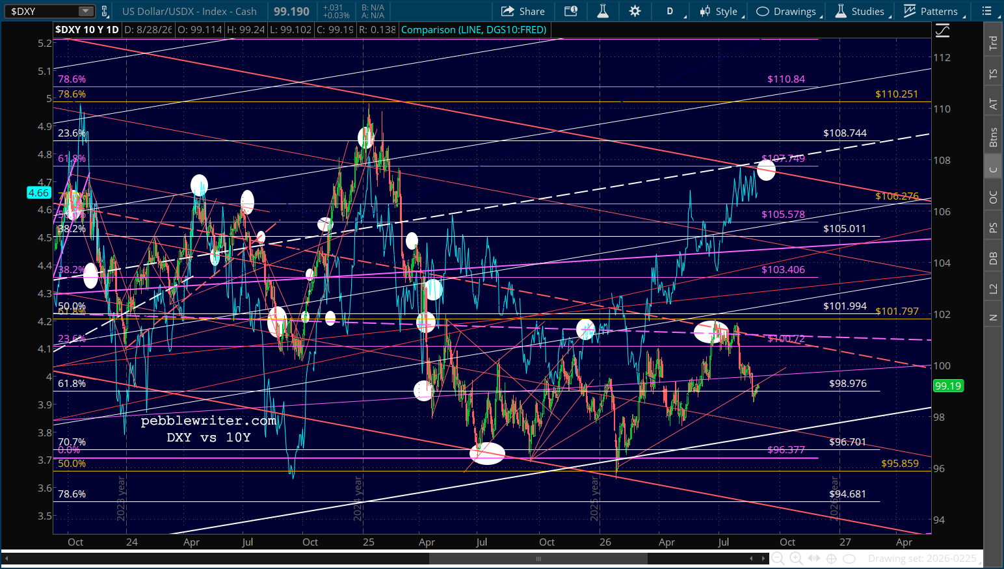Viewport: 1004px width, 569px height.
Task: Click the scrollbar right arrow
Action: tap(763, 558)
